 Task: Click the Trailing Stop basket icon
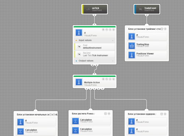(132, 46)
